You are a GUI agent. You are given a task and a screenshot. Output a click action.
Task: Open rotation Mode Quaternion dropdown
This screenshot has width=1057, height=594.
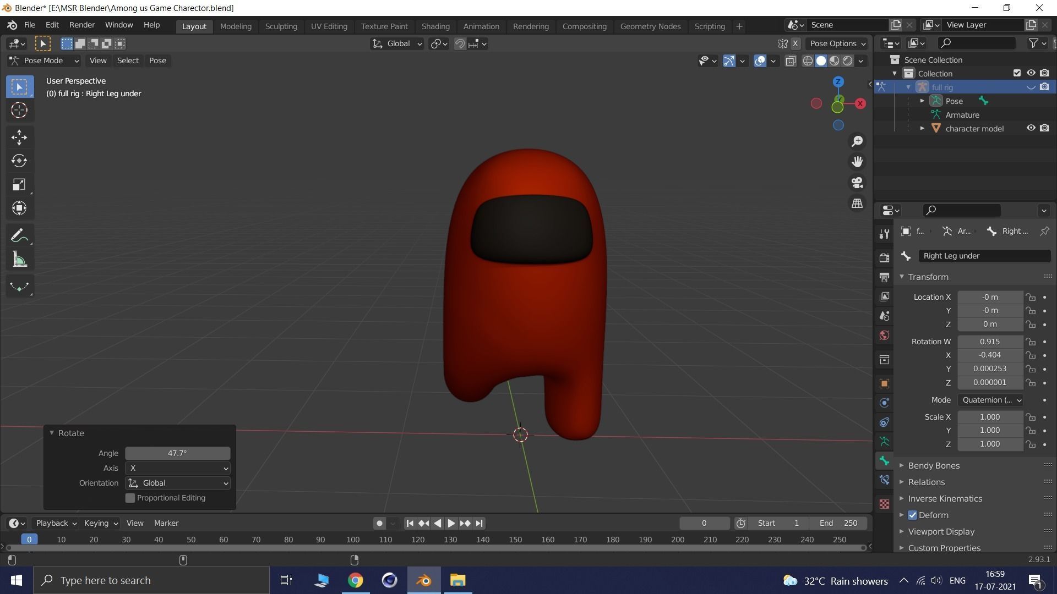pyautogui.click(x=990, y=400)
